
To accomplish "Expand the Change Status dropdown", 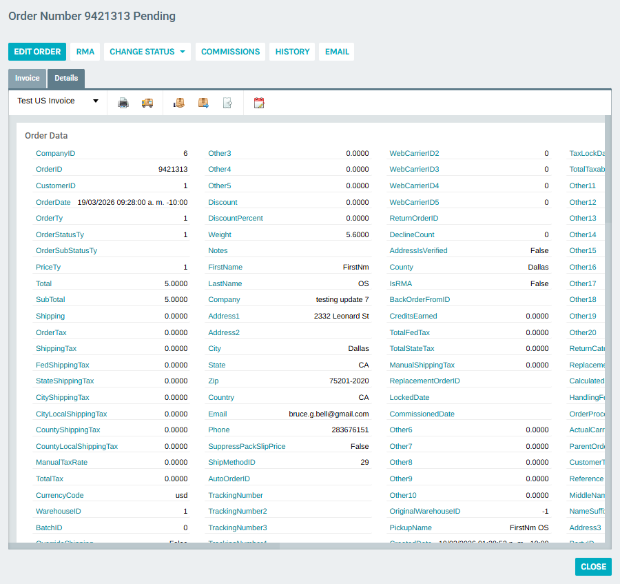I will point(147,52).
